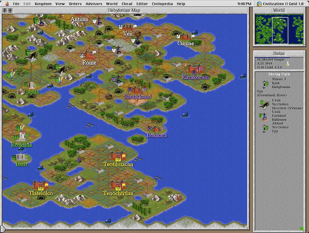This screenshot has width=309, height=233.
Task: Select the city of Samarkand
Action: click(x=138, y=90)
